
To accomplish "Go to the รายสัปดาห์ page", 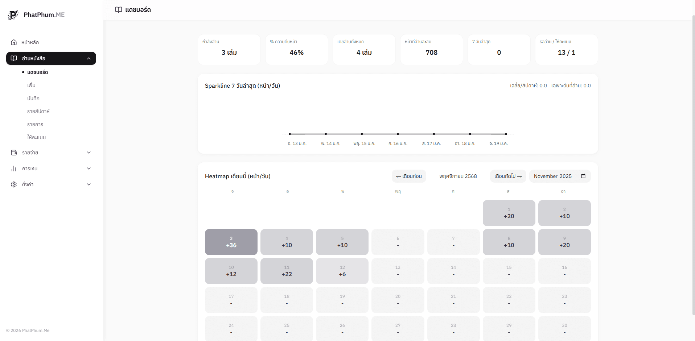I will click(38, 111).
